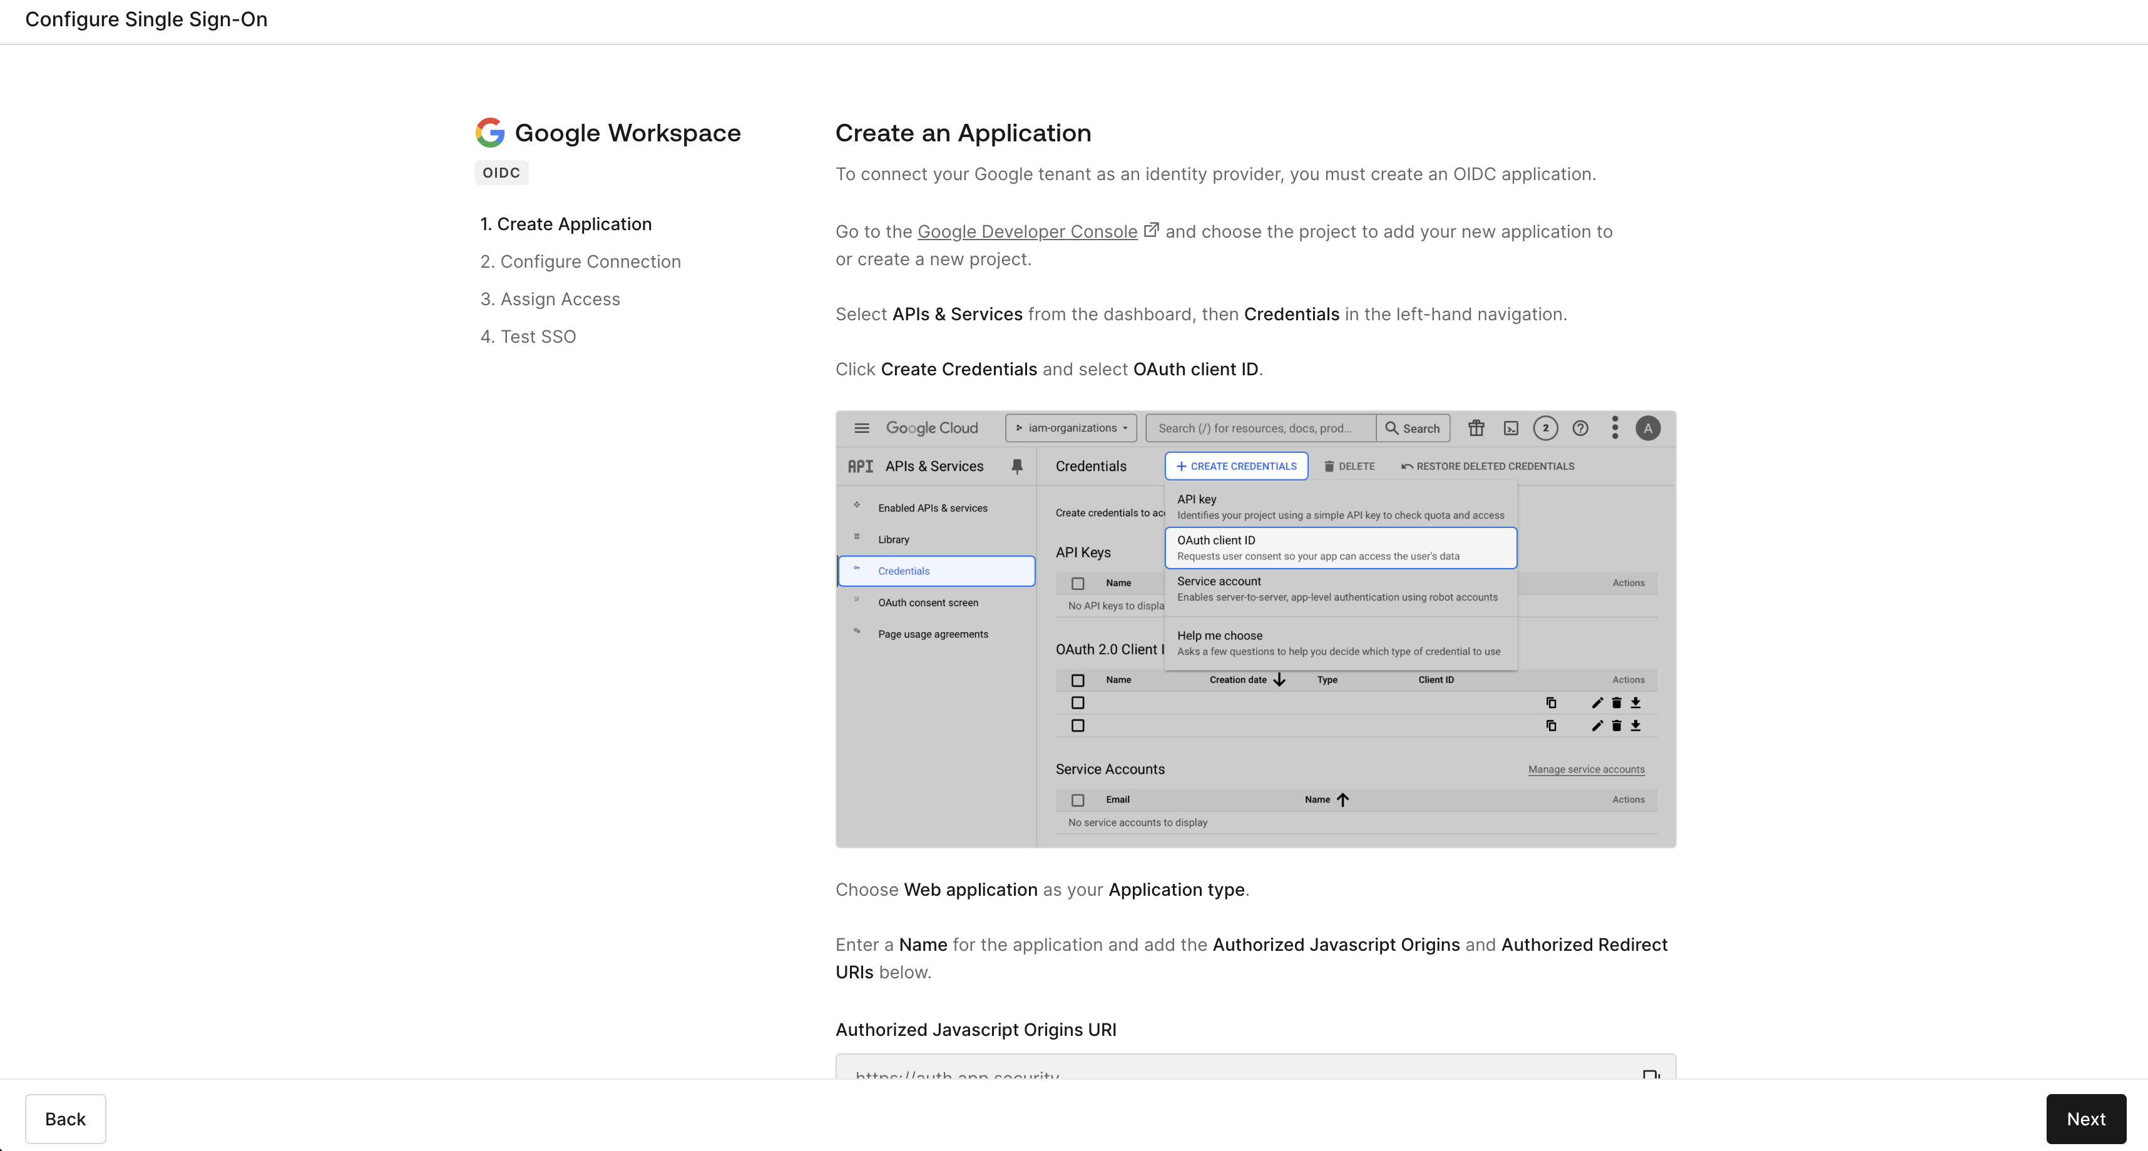Click the Back button
2148x1151 pixels.
click(65, 1119)
